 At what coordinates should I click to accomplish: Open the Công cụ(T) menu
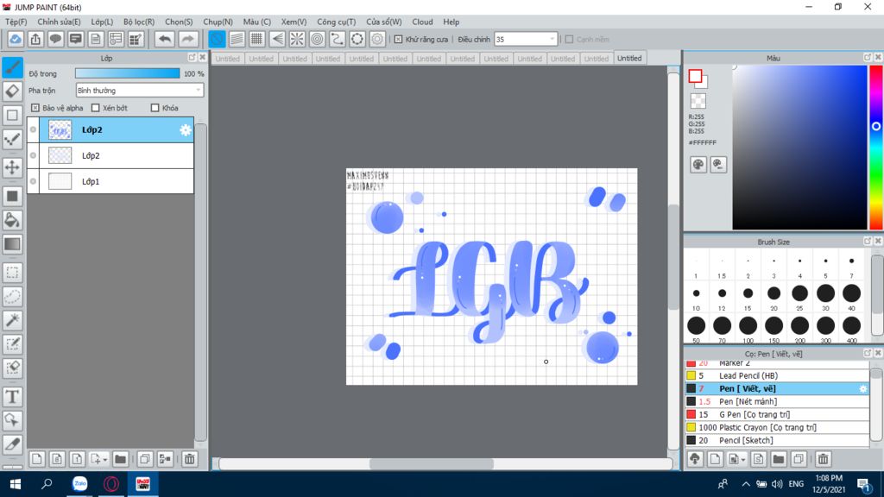coord(336,22)
